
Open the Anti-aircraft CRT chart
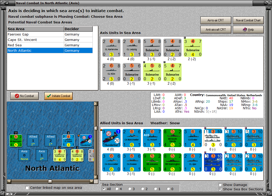pos(216,30)
